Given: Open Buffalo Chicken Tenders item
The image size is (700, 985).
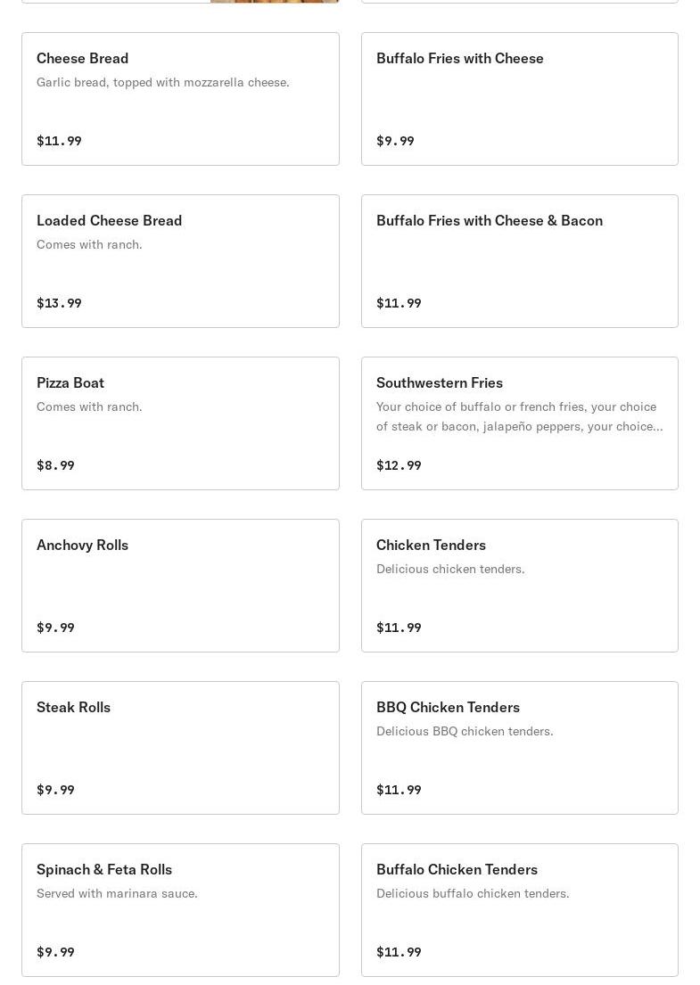Looking at the screenshot, I should [520, 909].
